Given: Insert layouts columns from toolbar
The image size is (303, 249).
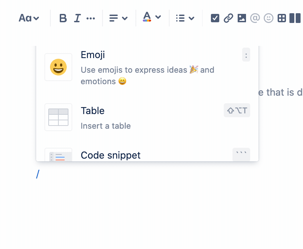Looking at the screenshot, I should click(295, 18).
